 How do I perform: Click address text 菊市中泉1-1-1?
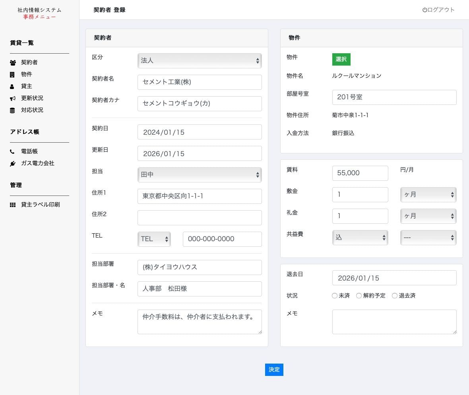point(350,115)
